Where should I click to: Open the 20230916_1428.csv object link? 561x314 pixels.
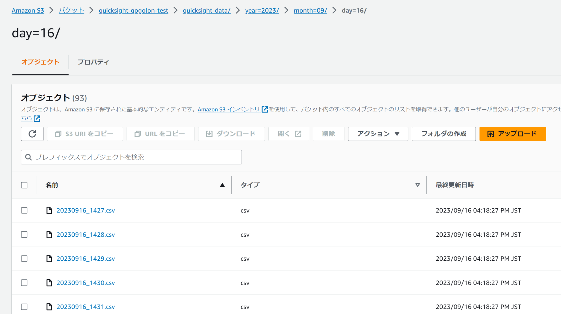[x=85, y=234]
